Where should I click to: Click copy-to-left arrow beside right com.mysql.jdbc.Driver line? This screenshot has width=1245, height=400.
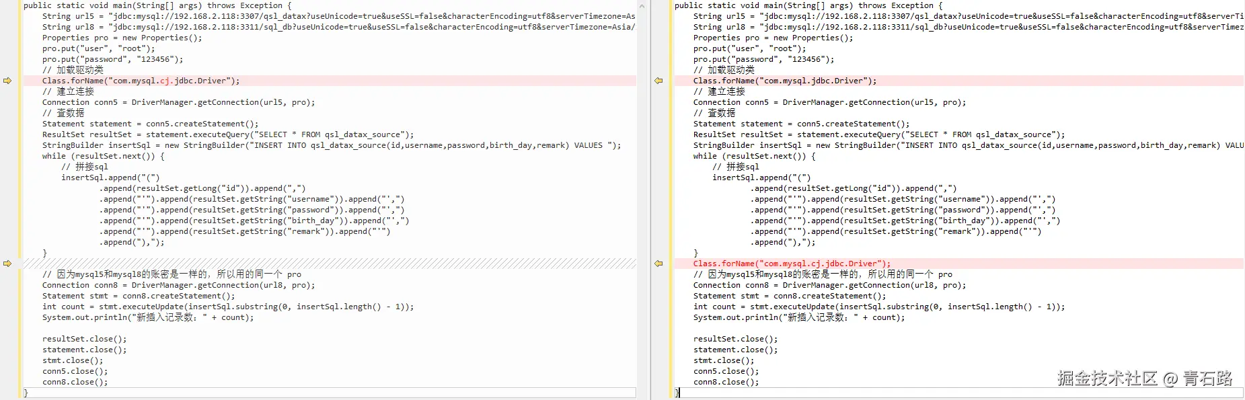point(658,81)
